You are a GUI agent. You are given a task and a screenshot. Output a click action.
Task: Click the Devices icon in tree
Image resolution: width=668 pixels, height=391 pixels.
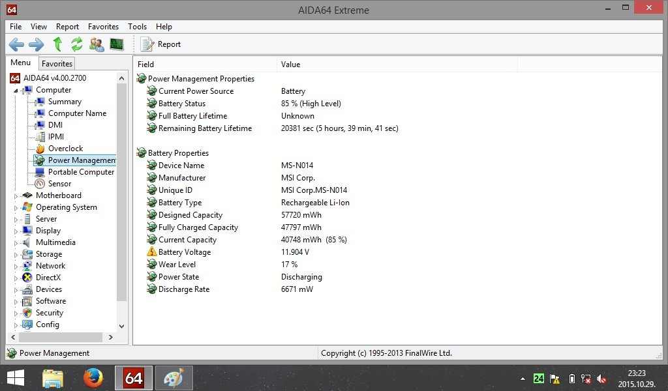[x=27, y=289]
